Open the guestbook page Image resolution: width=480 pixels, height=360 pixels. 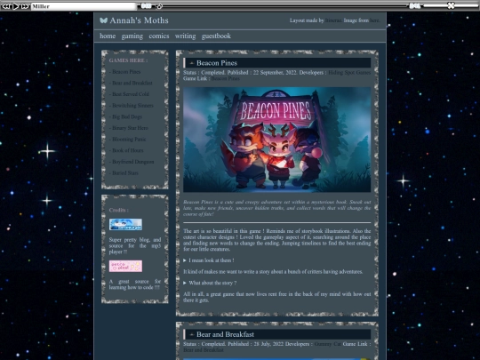[x=216, y=36]
